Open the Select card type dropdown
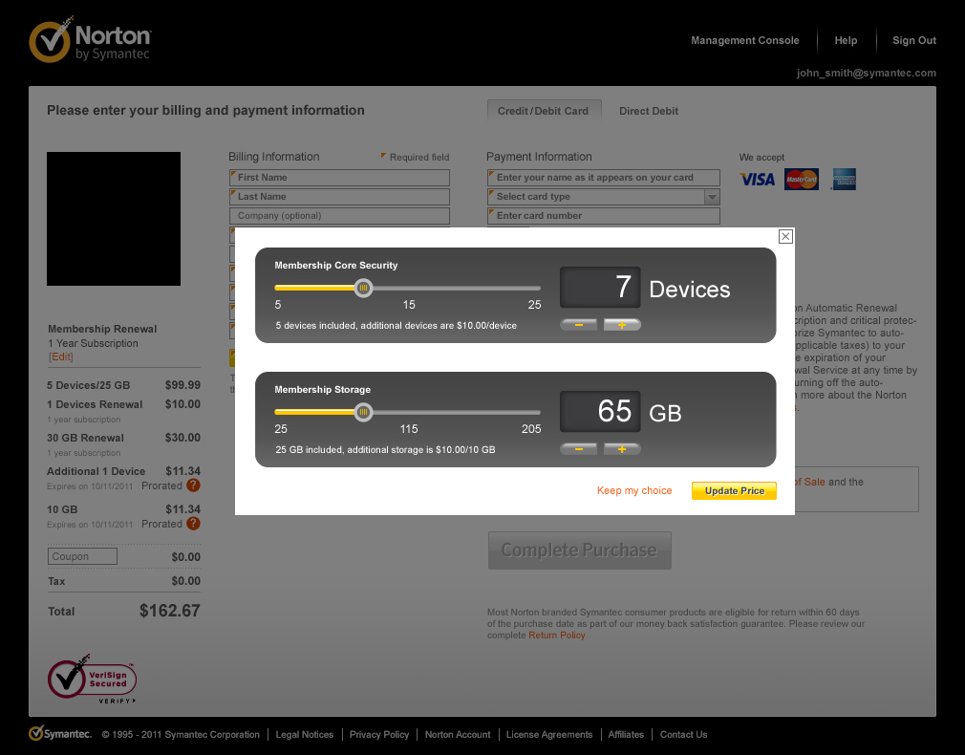The image size is (965, 755). (x=603, y=197)
